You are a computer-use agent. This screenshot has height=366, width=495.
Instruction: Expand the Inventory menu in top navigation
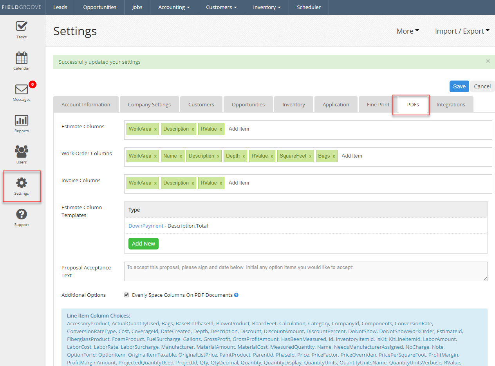click(266, 7)
